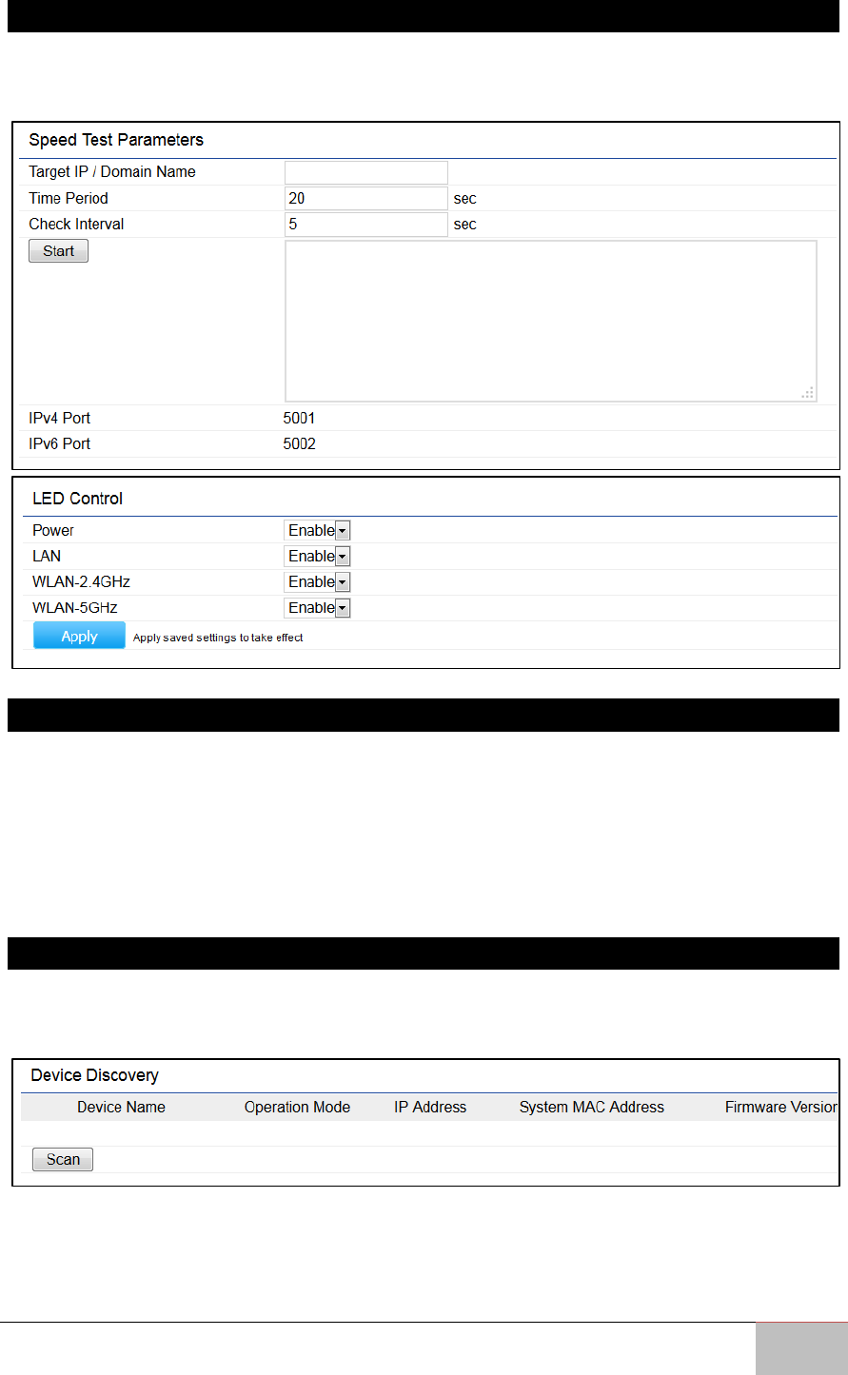Click the Time Period label
Screen dimensions: 848x1375
point(69,198)
